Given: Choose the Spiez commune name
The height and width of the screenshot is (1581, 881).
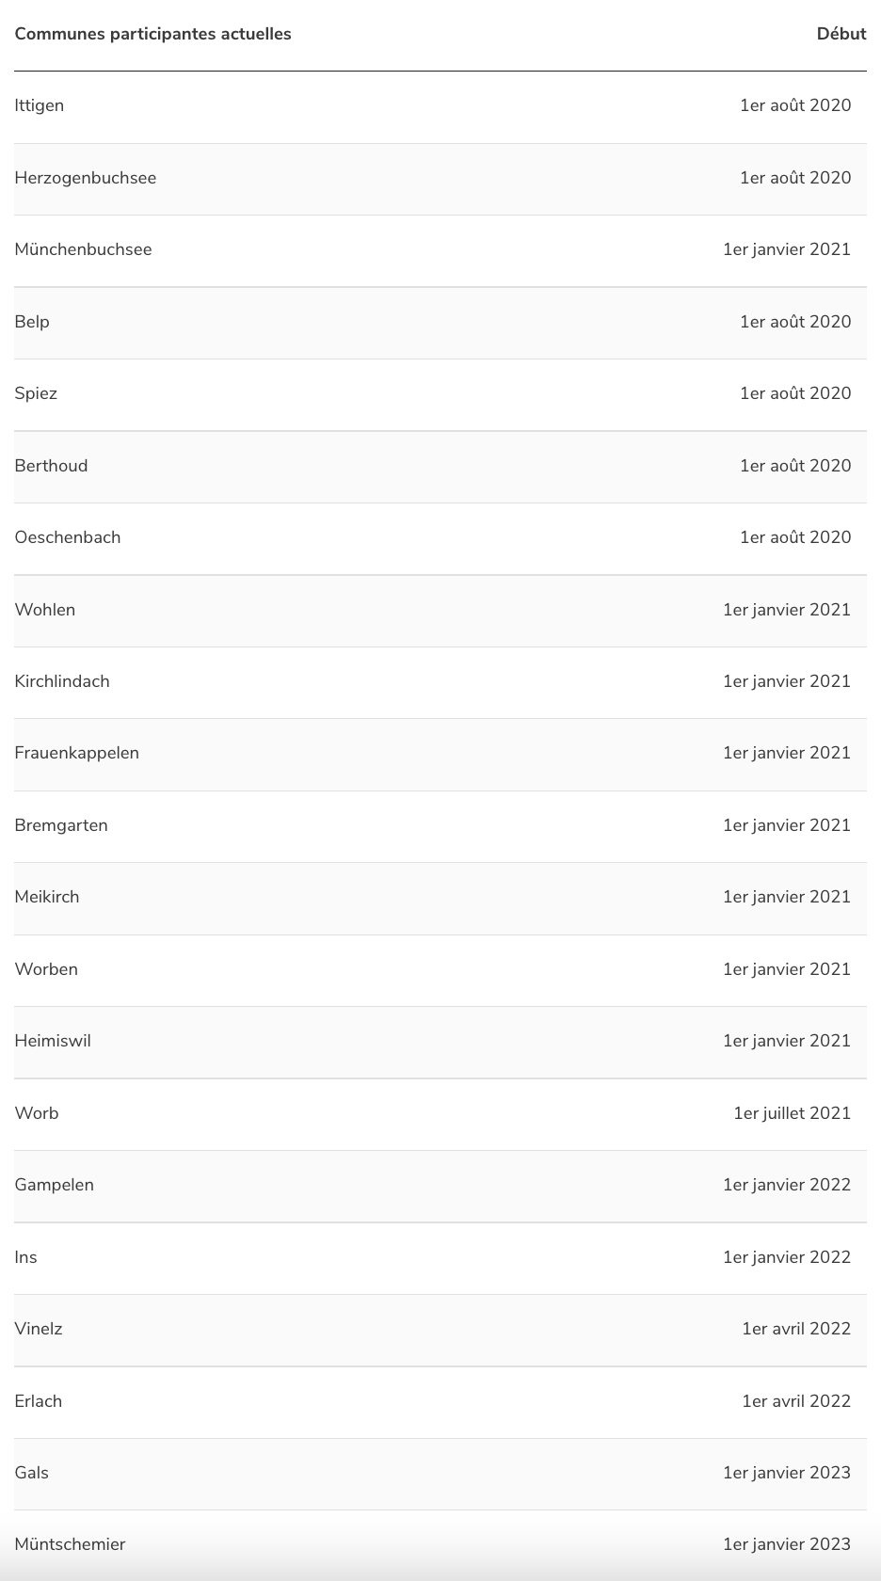Looking at the screenshot, I should click(x=36, y=393).
